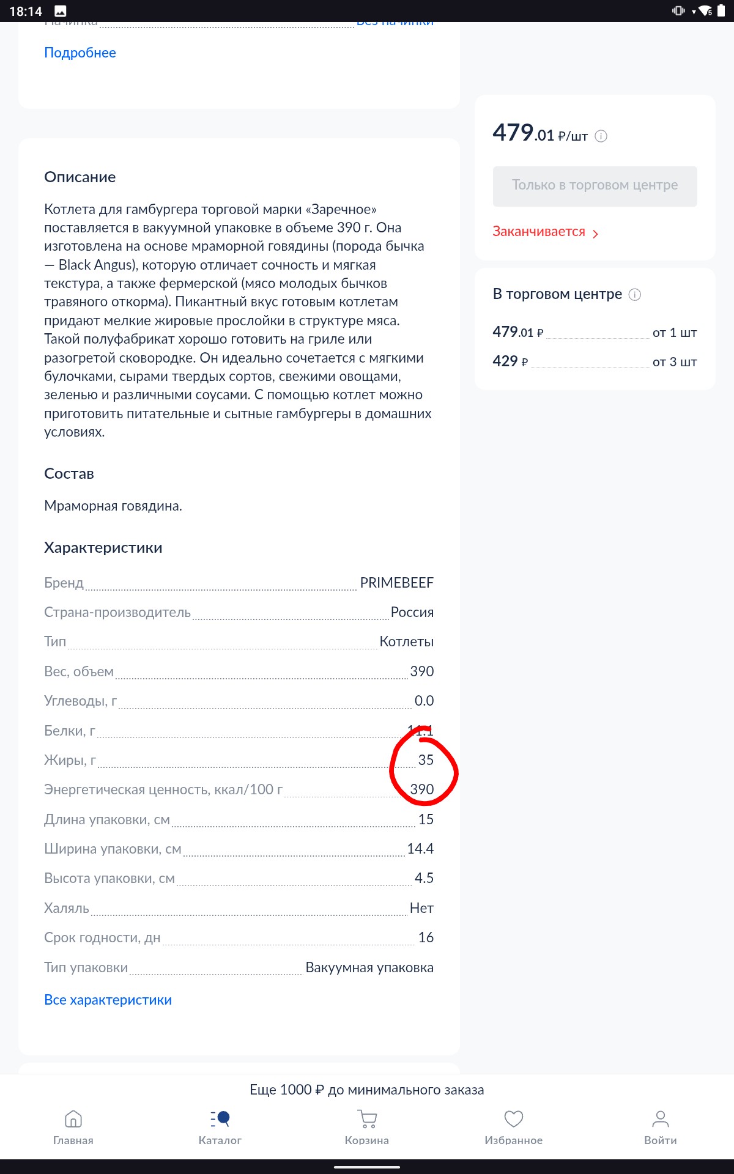Viewport: 734px width, 1174px height.
Task: Tap the Android navigation gesture bar
Action: point(367,1167)
